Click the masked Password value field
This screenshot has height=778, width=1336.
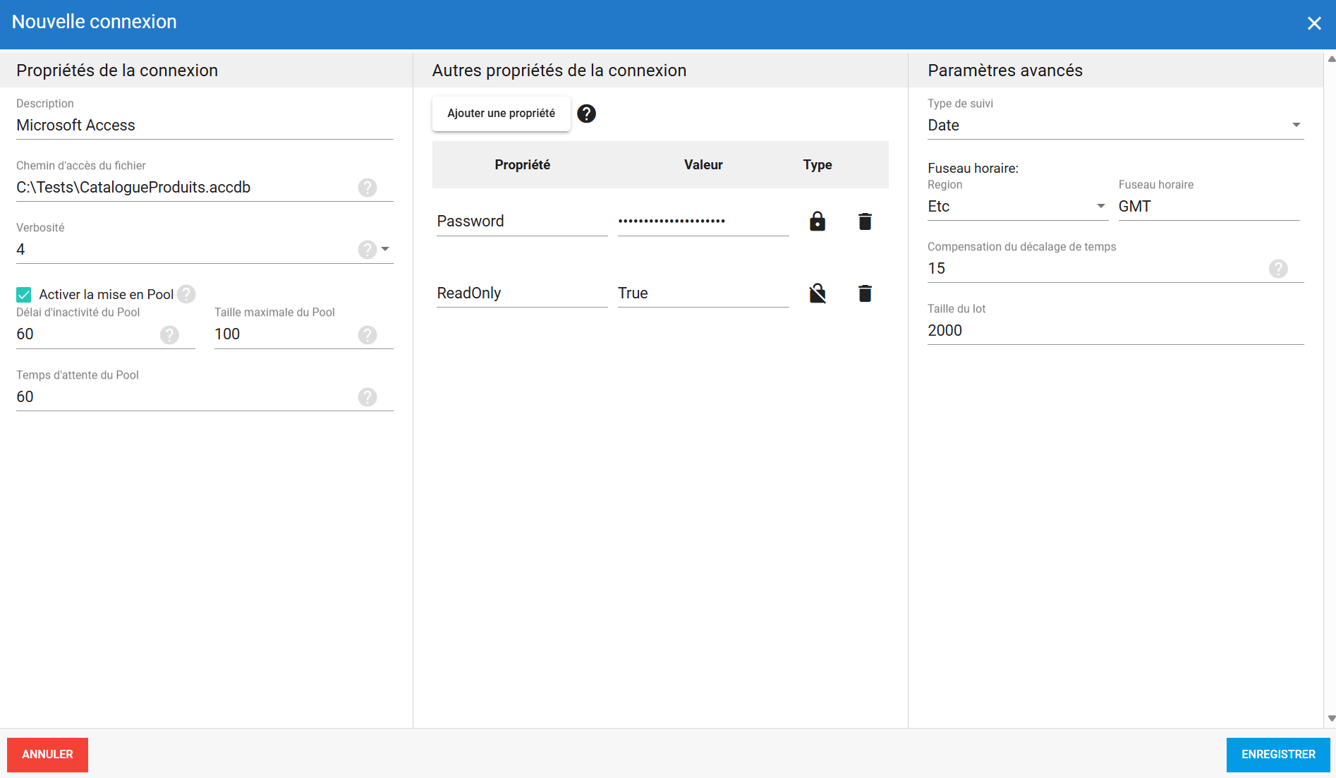(703, 221)
